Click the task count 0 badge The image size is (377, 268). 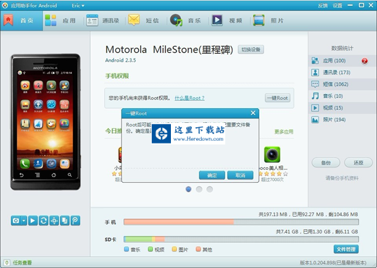pos(7,262)
